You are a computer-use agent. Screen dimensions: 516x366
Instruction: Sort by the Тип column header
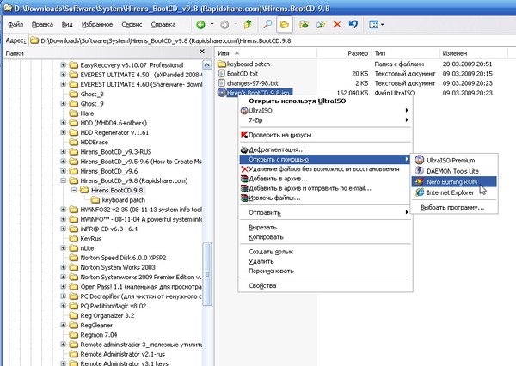(x=405, y=53)
